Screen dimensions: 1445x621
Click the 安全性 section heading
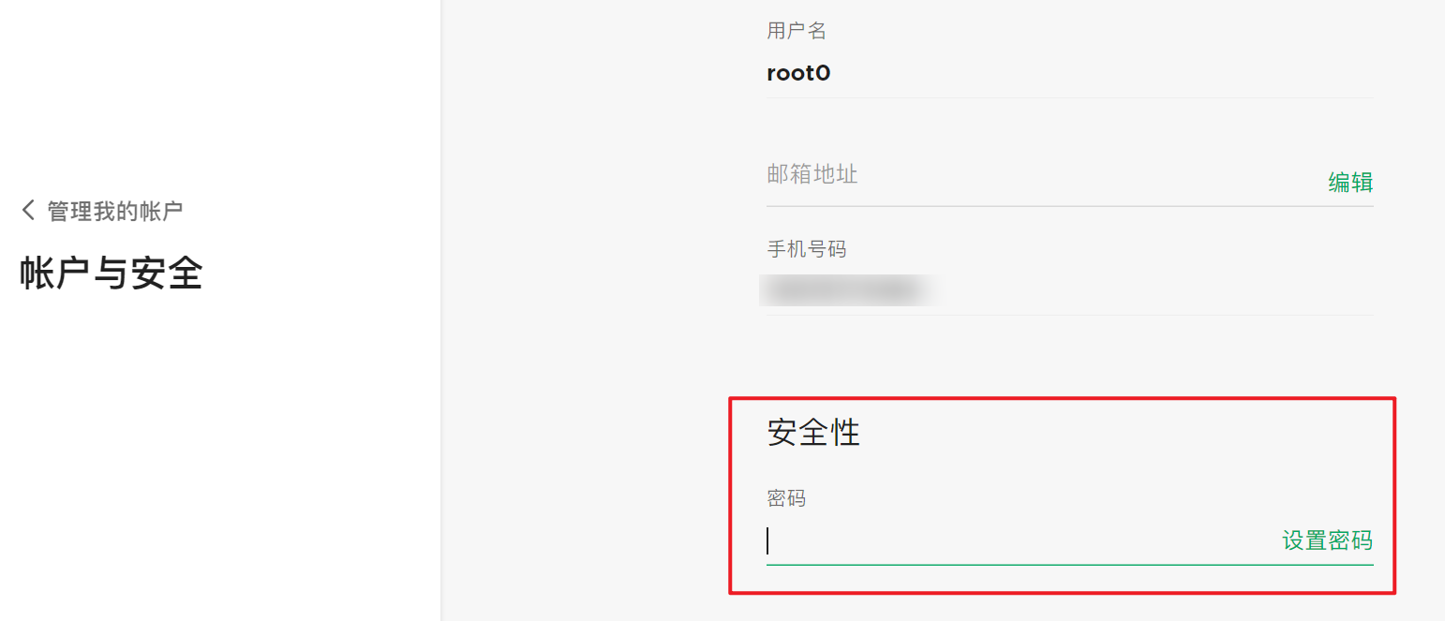pyautogui.click(x=813, y=433)
